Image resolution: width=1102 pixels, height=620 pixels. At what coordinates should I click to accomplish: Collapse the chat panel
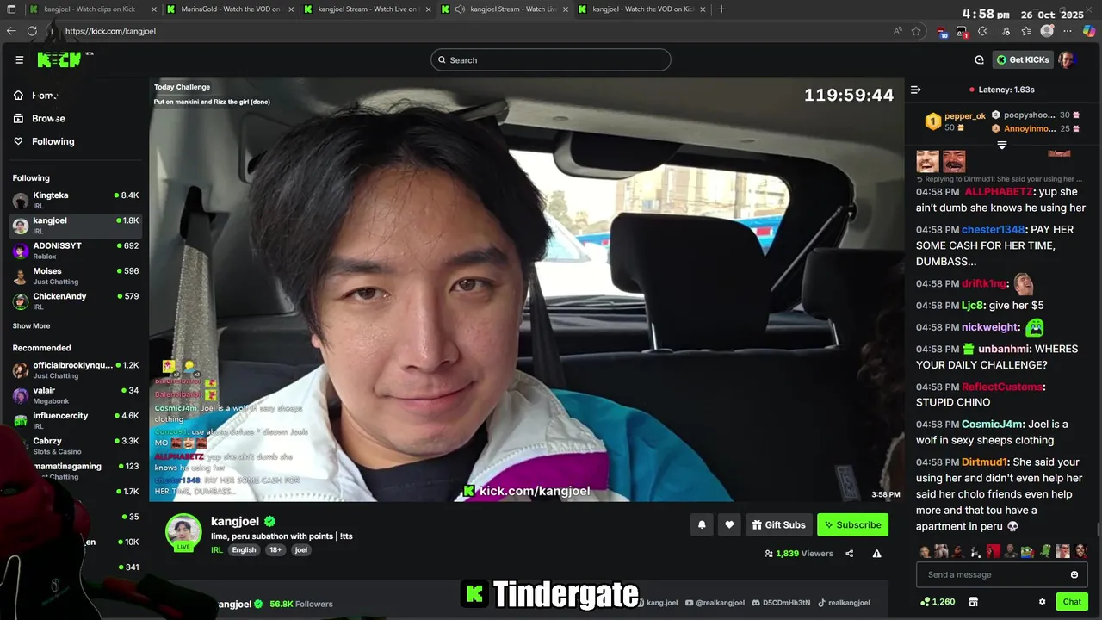coord(916,90)
